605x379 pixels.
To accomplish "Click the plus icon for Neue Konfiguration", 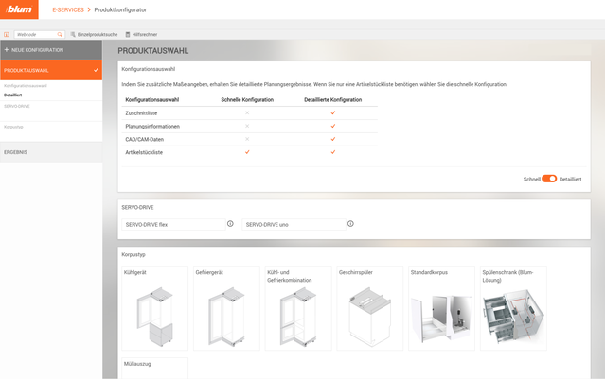I will 7,49.
